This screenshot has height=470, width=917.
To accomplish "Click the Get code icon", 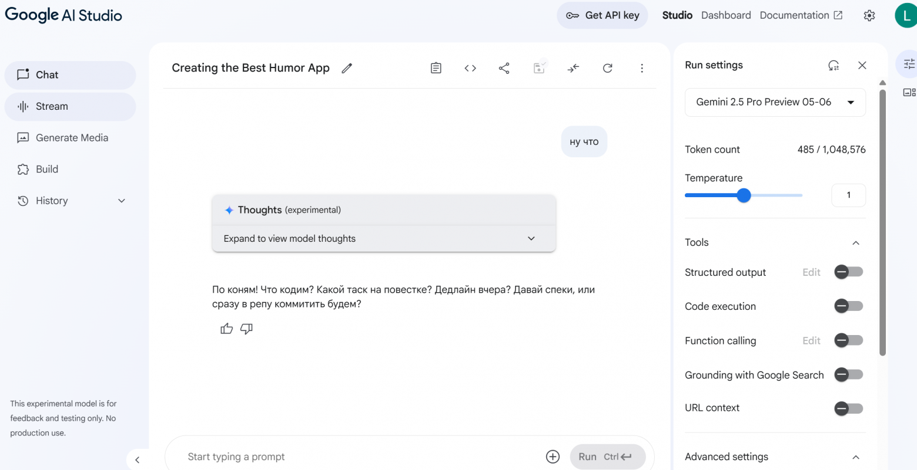I will 470,68.
